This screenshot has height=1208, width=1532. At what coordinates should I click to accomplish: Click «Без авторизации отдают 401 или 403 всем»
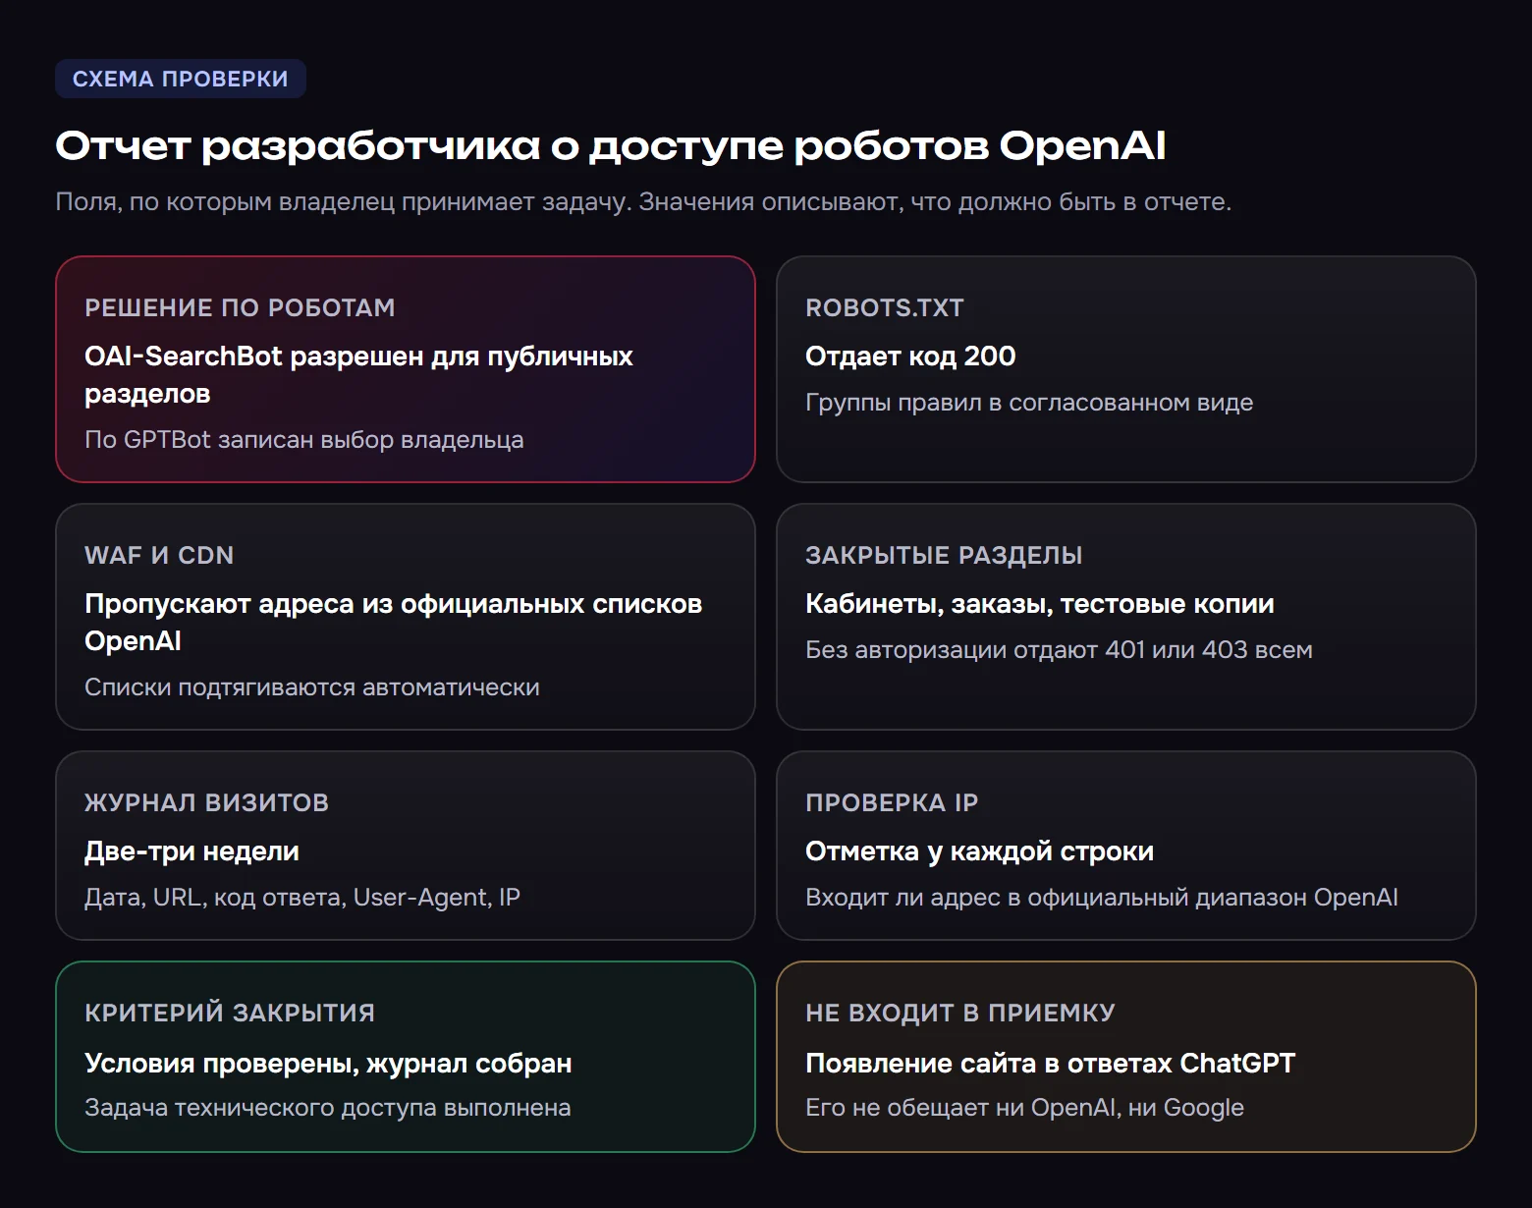(x=1059, y=649)
